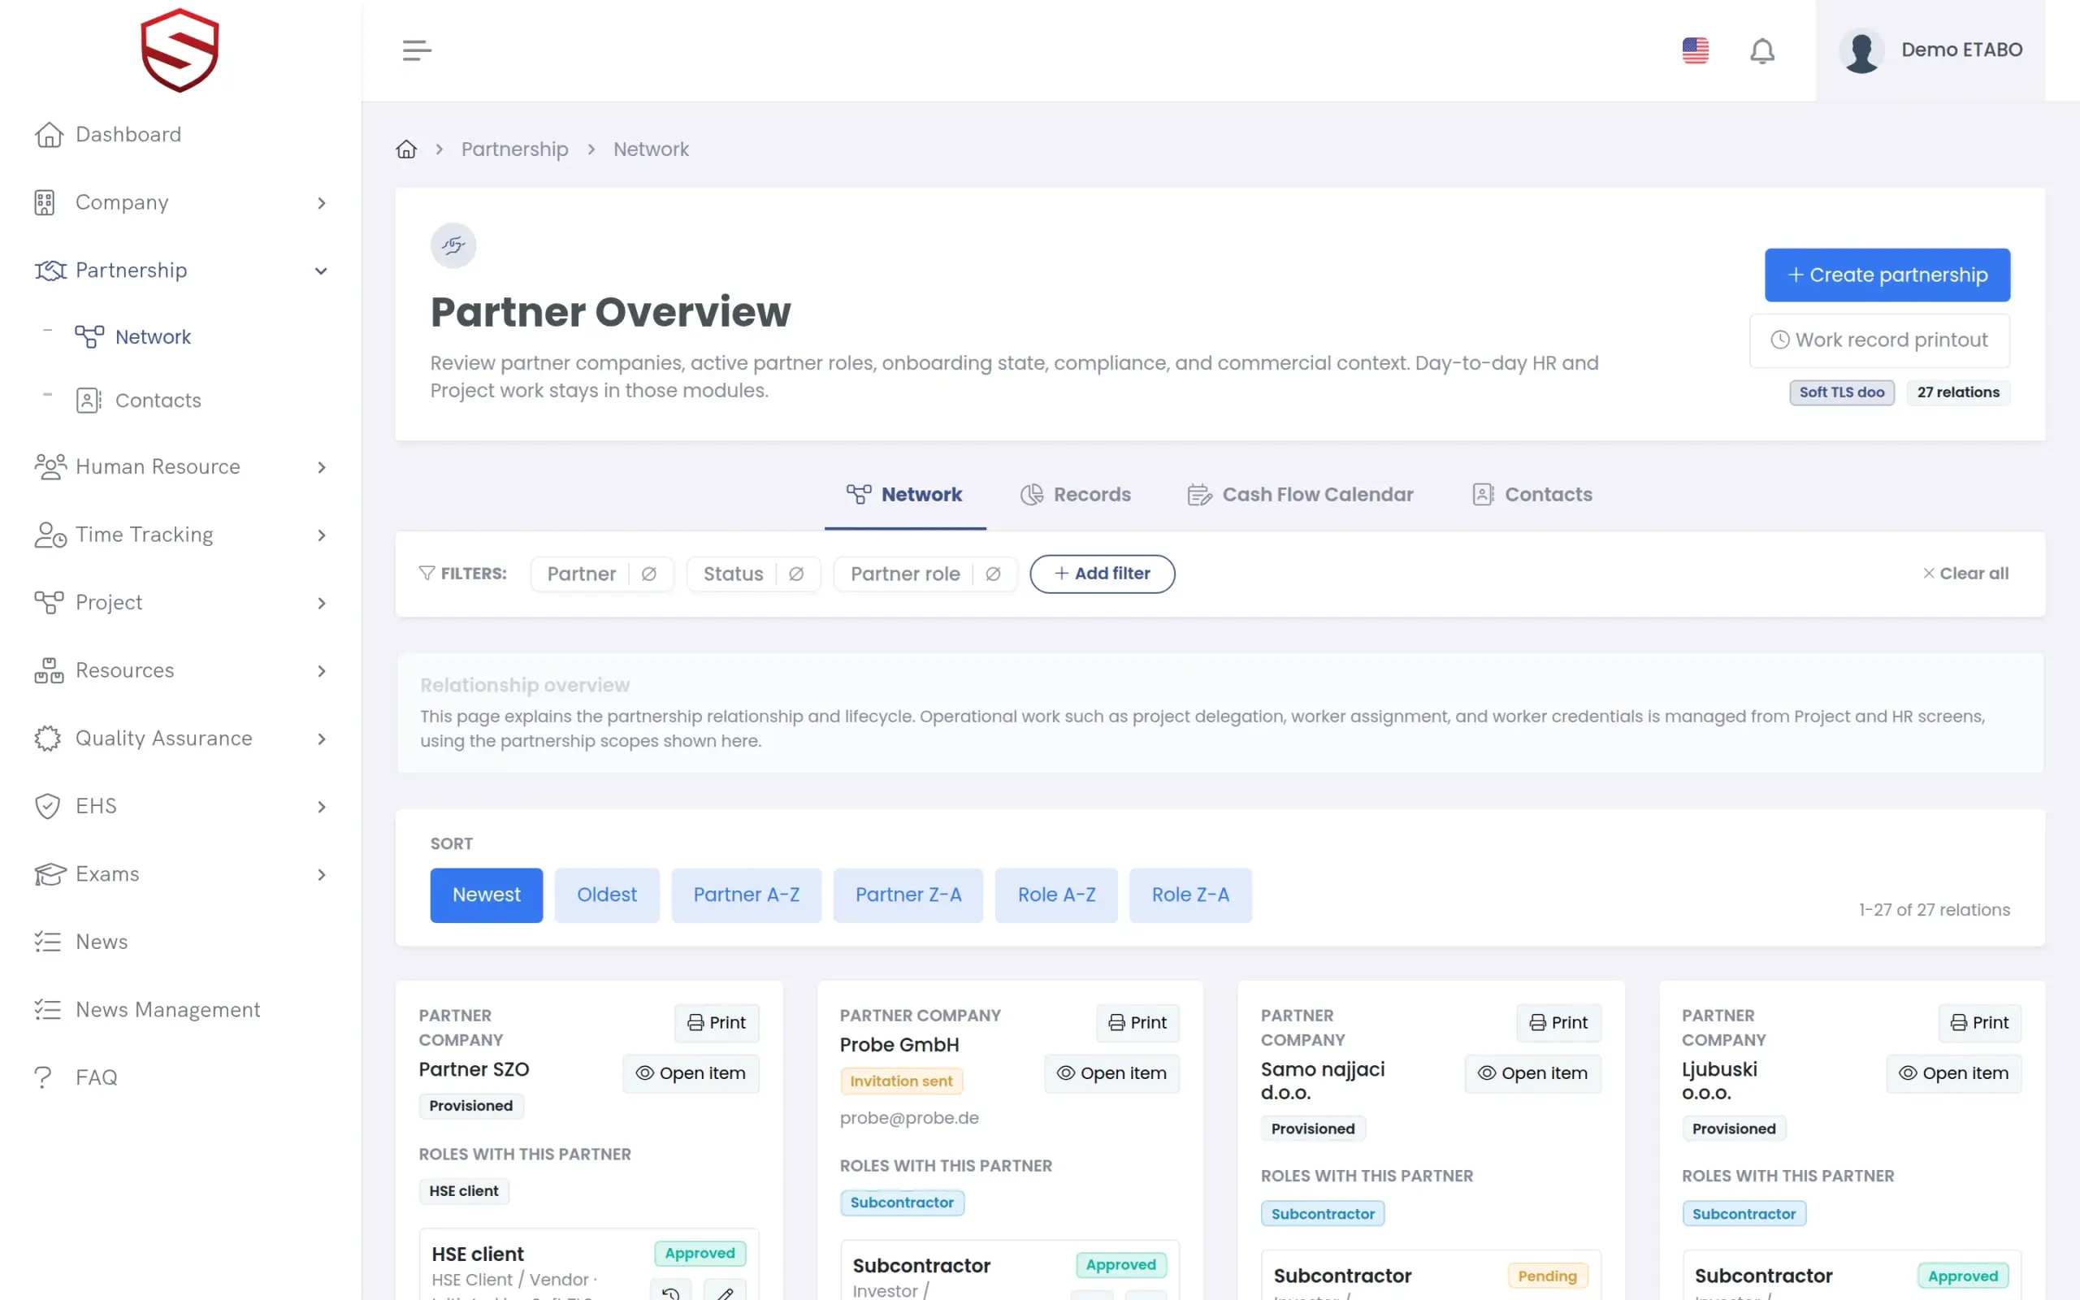The width and height of the screenshot is (2080, 1300).
Task: Sort relations by Partner Z-A
Action: click(908, 895)
